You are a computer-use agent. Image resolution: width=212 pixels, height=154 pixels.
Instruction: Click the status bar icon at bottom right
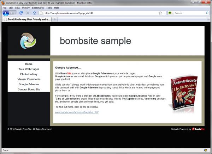click(205, 150)
